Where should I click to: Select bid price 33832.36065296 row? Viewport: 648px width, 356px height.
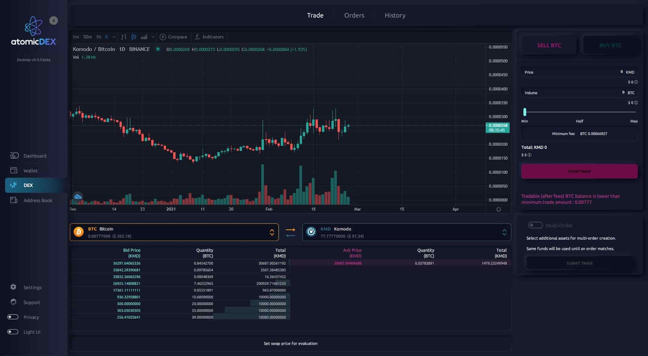click(180, 277)
